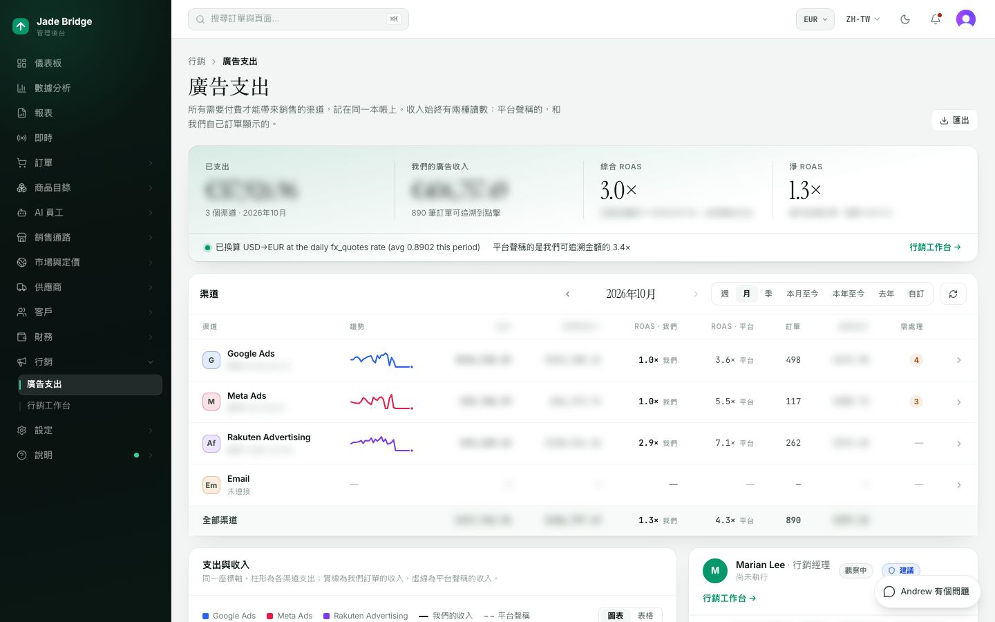Screen dimensions: 995x622
Task: Open 報表 reports in sidebar
Action: coord(86,113)
